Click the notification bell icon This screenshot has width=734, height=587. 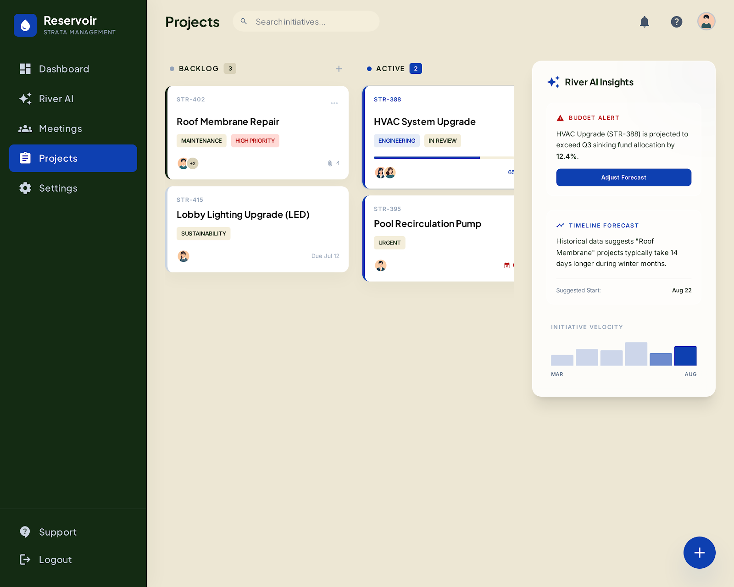tap(644, 22)
